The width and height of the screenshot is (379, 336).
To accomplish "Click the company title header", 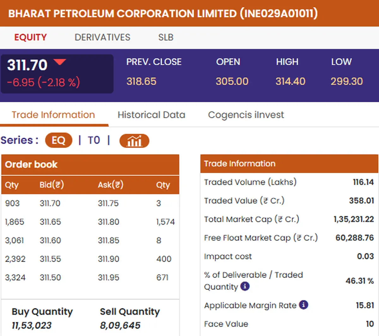I will (x=163, y=14).
